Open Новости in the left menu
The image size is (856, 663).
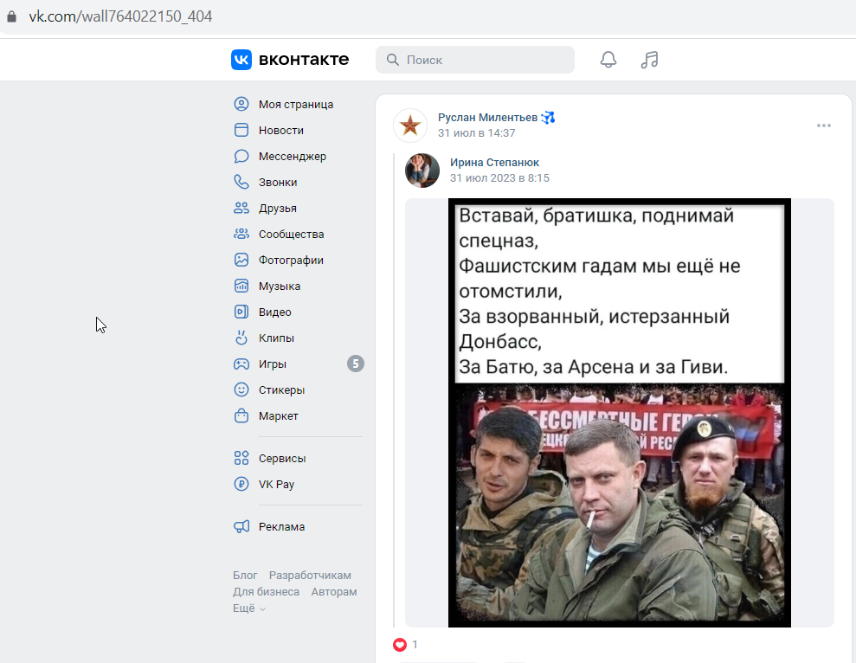(281, 130)
